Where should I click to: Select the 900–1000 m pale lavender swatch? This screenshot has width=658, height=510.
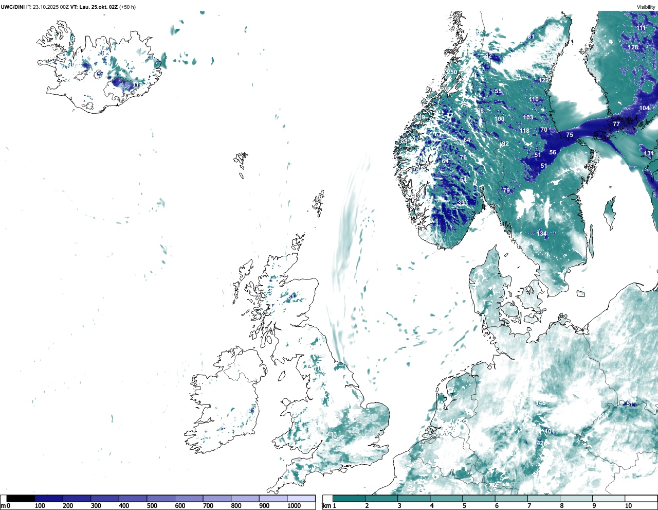point(273,498)
